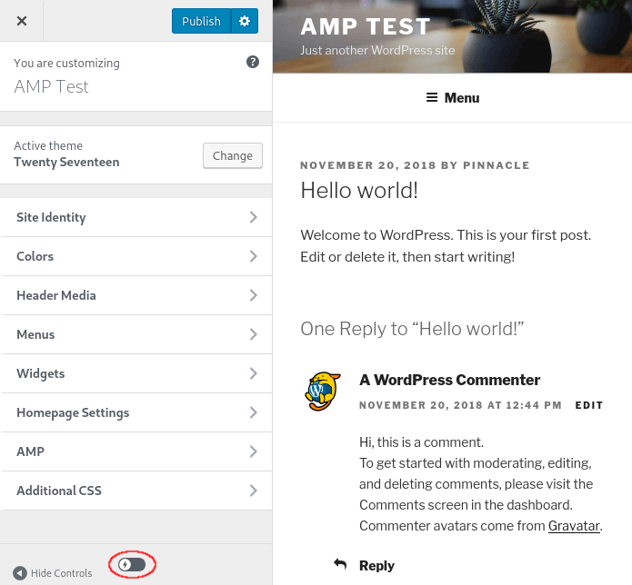Image resolution: width=632 pixels, height=585 pixels.
Task: Click the Welcome to WordPress paragraph
Action: pos(446,246)
